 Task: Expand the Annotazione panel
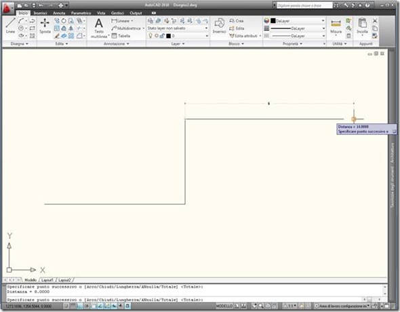tap(117, 44)
